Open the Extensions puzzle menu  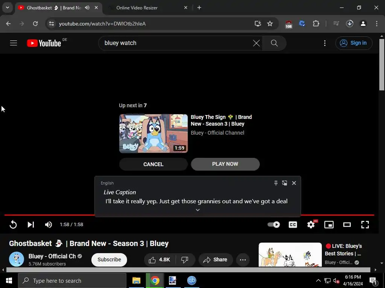316,24
